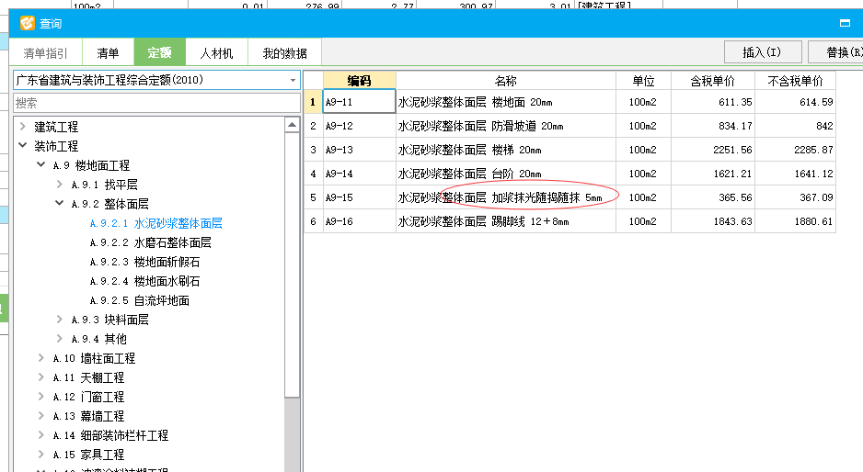Select A.9.2.3 楼地面斩假石
This screenshot has height=472, width=863.
click(144, 262)
